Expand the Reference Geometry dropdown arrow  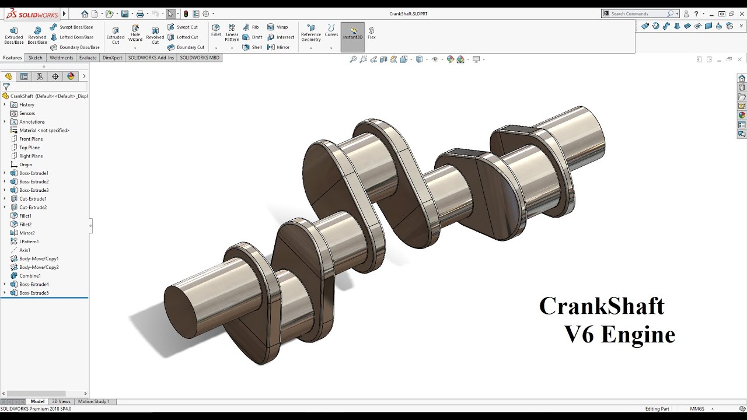311,48
